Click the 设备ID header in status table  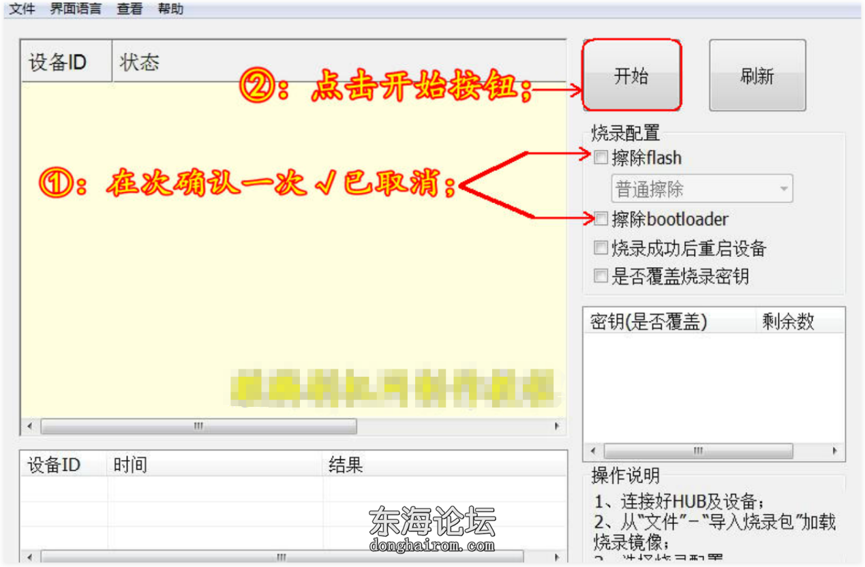[66, 63]
